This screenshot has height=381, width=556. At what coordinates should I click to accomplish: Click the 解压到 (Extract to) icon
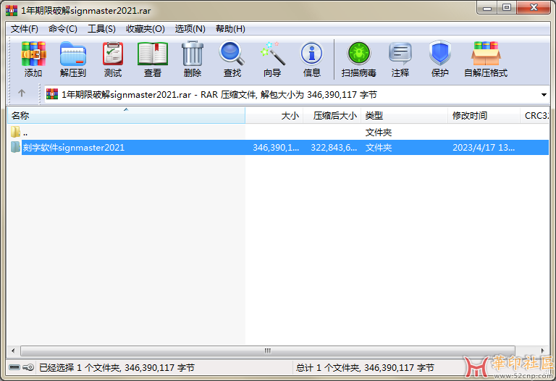(73, 54)
